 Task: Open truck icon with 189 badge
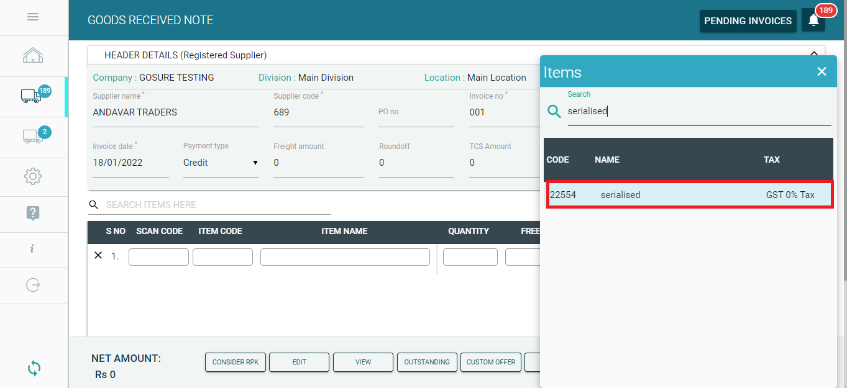[32, 96]
